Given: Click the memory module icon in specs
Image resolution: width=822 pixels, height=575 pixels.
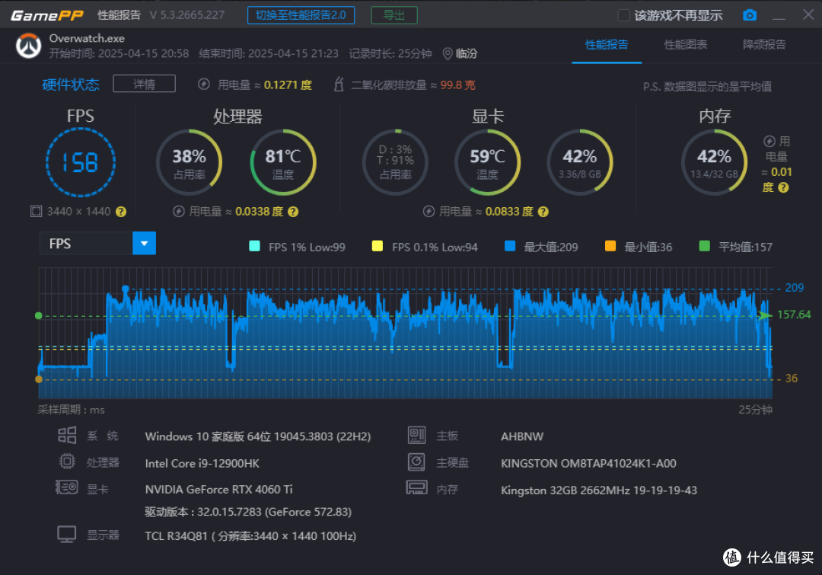Looking at the screenshot, I should (x=417, y=488).
